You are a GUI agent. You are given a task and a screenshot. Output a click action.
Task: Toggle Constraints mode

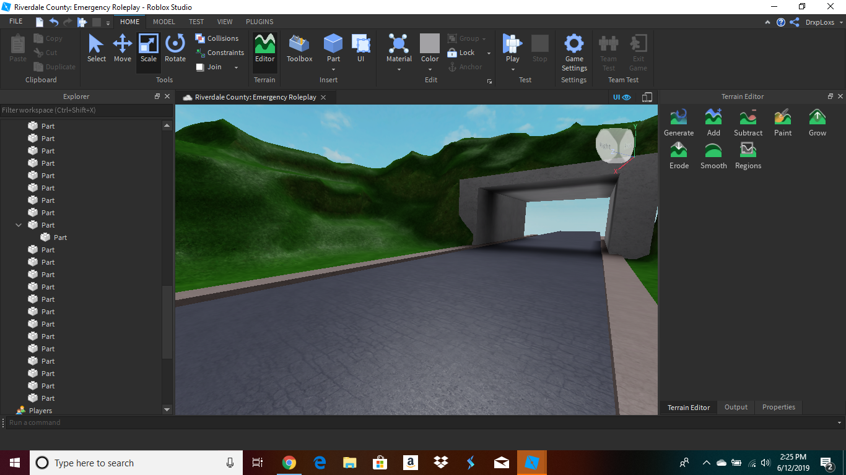coord(220,53)
